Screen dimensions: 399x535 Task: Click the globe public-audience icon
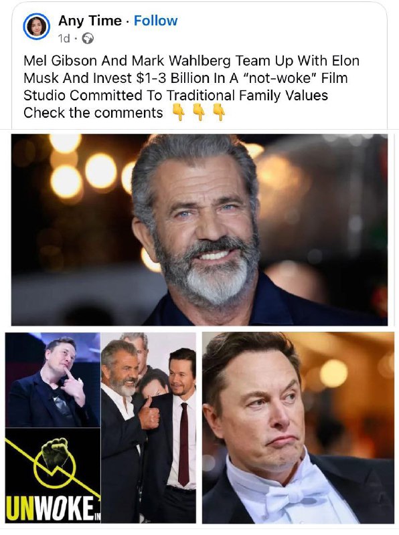click(88, 39)
